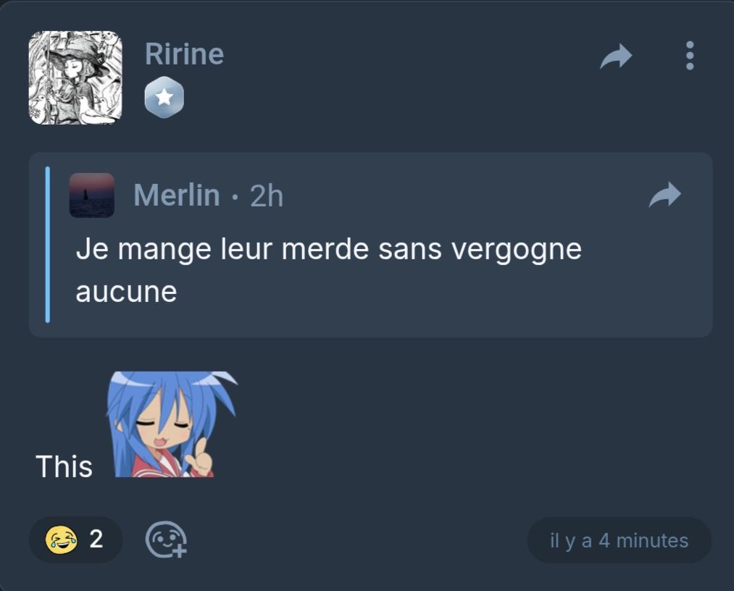Click the reaction count number 2
The width and height of the screenshot is (734, 591).
coord(96,540)
